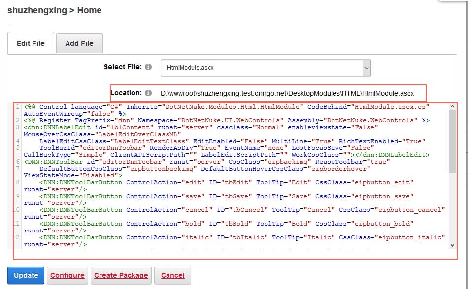The width and height of the screenshot is (468, 289).
Task: Switch to the Add File tab
Action: [79, 43]
